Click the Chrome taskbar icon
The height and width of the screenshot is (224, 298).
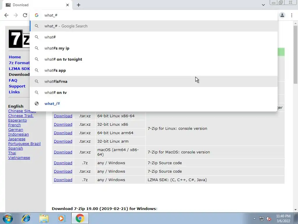point(80,218)
